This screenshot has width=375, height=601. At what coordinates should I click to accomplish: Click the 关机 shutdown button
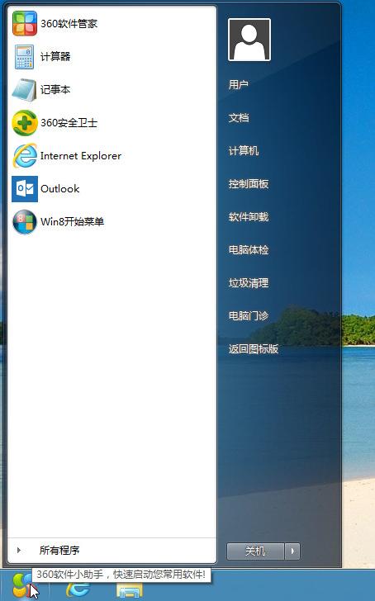pyautogui.click(x=255, y=551)
